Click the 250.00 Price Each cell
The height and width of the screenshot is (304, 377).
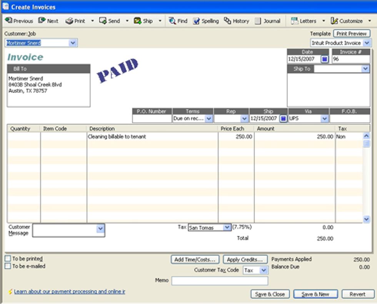(x=236, y=137)
